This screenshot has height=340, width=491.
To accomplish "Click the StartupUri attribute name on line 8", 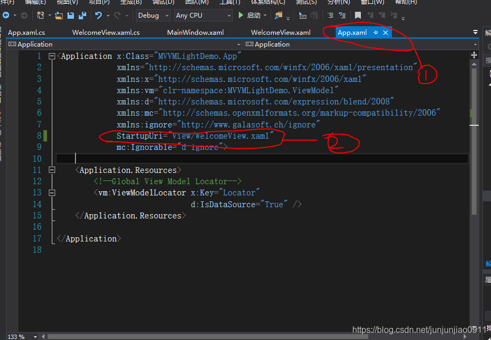I will pyautogui.click(x=139, y=136).
